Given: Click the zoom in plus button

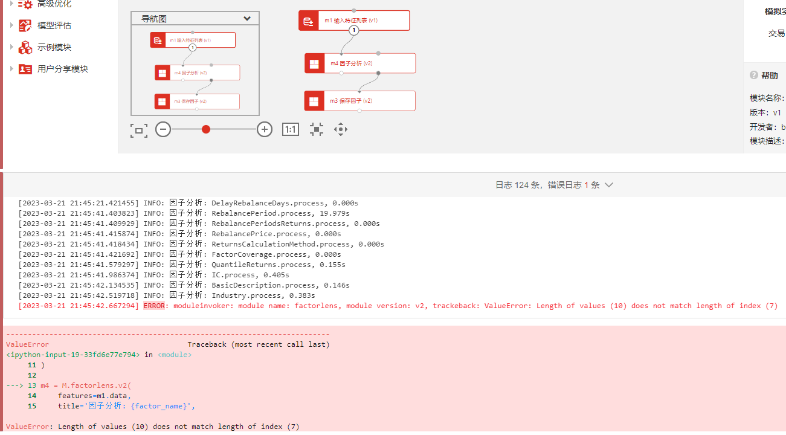Looking at the screenshot, I should click(265, 129).
